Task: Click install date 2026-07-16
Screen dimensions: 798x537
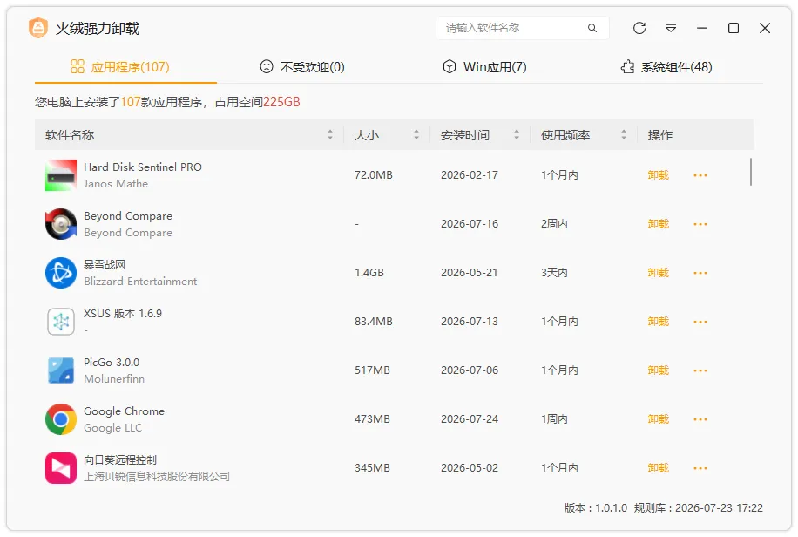Action: (470, 224)
